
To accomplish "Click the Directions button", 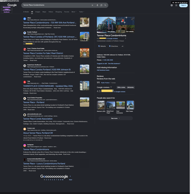I will tap(113, 46).
